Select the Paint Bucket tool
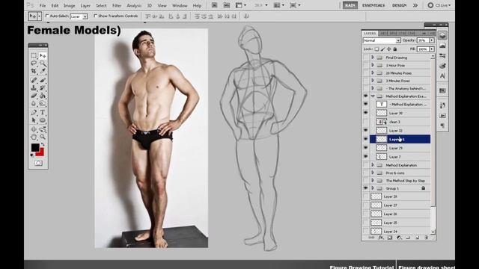Image resolution: width=479 pixels, height=269 pixels. pos(43,96)
